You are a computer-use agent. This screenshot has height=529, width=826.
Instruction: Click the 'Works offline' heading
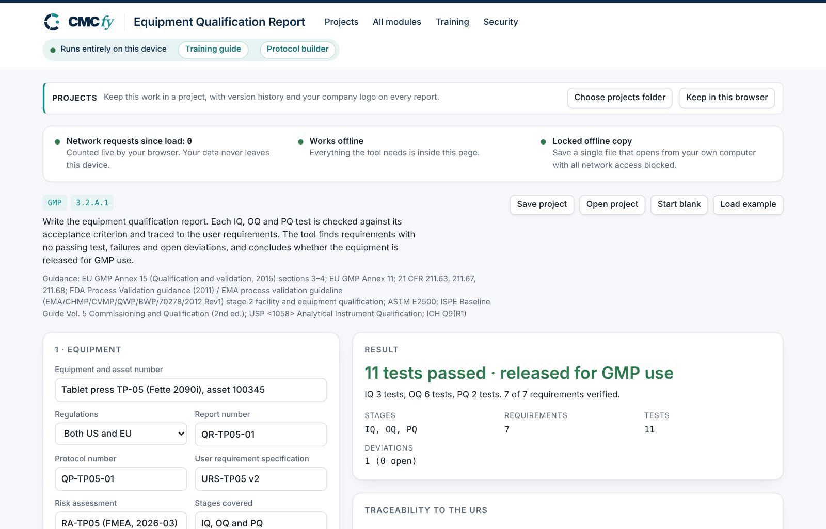337,141
